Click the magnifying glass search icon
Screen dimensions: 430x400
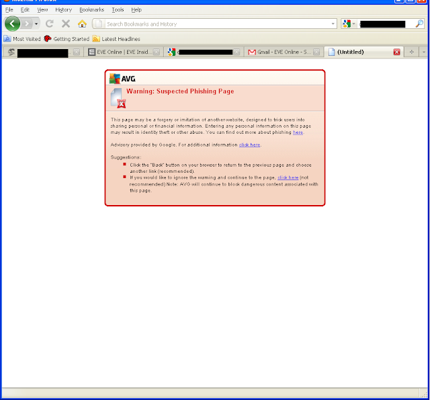pyautogui.click(x=419, y=24)
